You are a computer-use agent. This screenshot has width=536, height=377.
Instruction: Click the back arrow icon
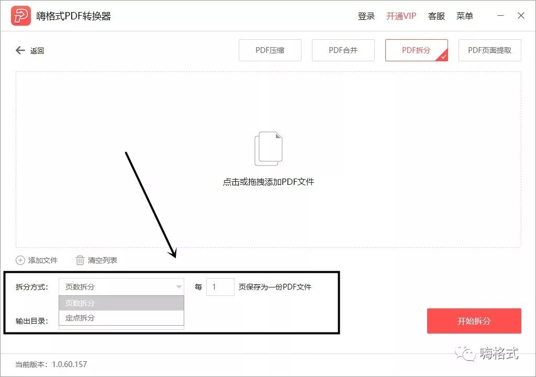(x=20, y=50)
